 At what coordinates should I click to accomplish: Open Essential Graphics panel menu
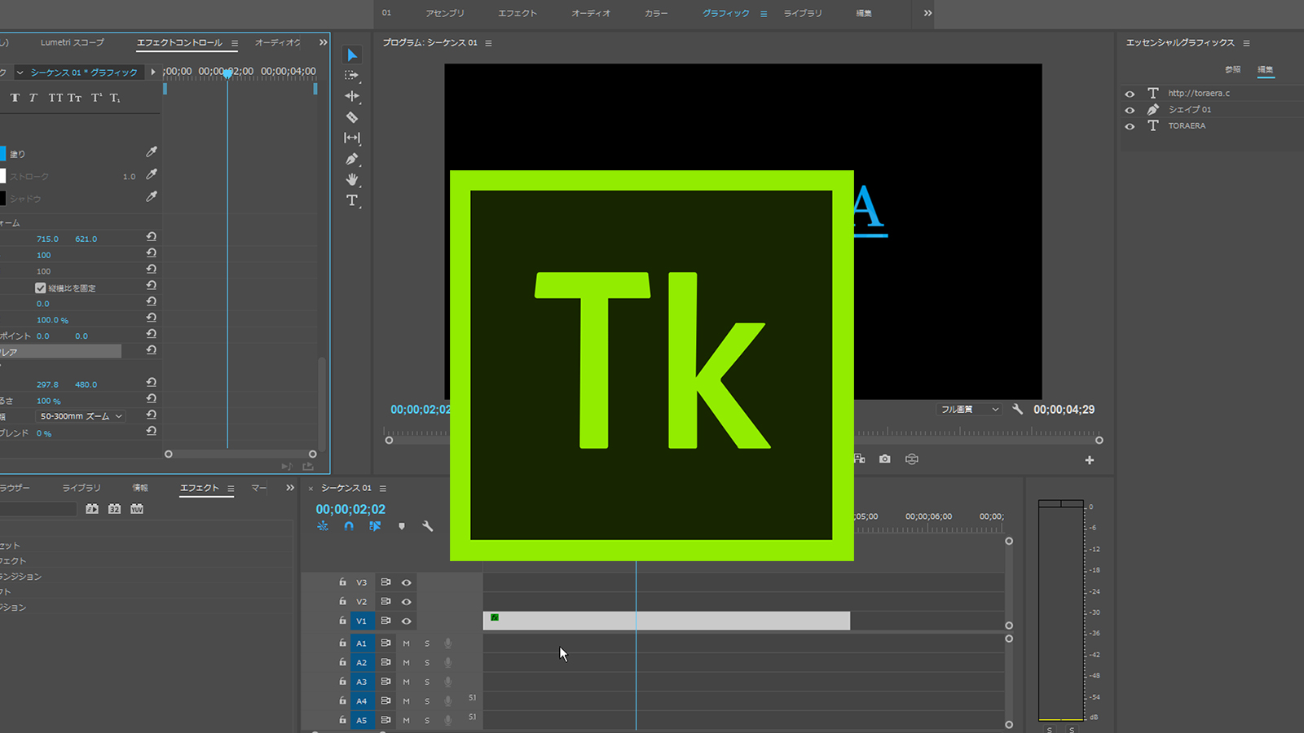1246,43
